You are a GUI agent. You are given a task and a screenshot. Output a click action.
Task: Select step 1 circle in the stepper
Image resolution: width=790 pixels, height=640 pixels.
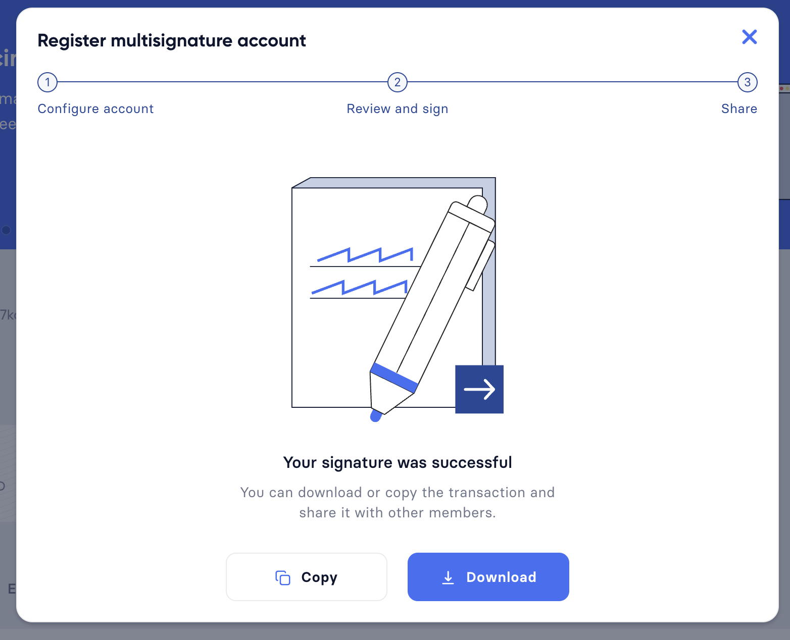(x=47, y=82)
